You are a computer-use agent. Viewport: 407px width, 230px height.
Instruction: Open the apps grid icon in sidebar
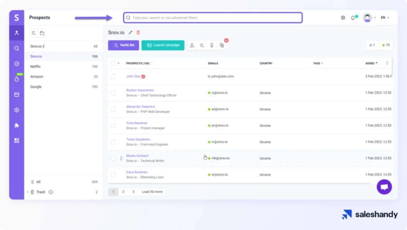pos(17,141)
